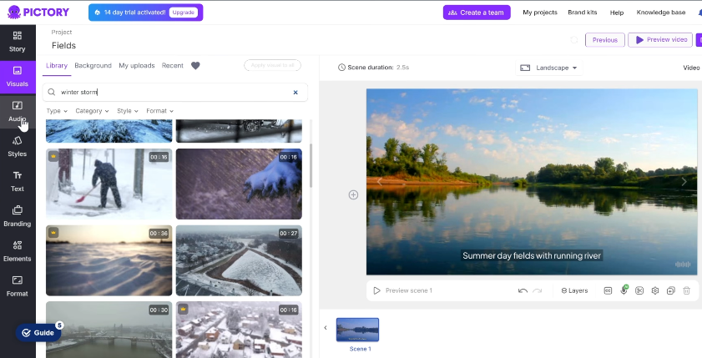Select the Visuals sidebar item

[x=17, y=77]
